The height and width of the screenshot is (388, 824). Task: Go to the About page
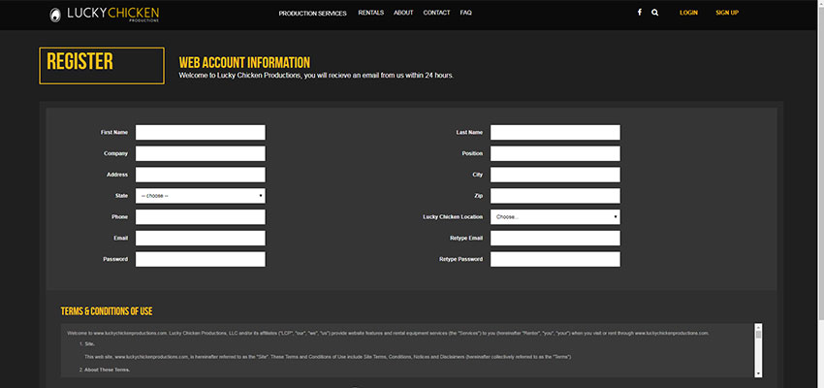[403, 13]
